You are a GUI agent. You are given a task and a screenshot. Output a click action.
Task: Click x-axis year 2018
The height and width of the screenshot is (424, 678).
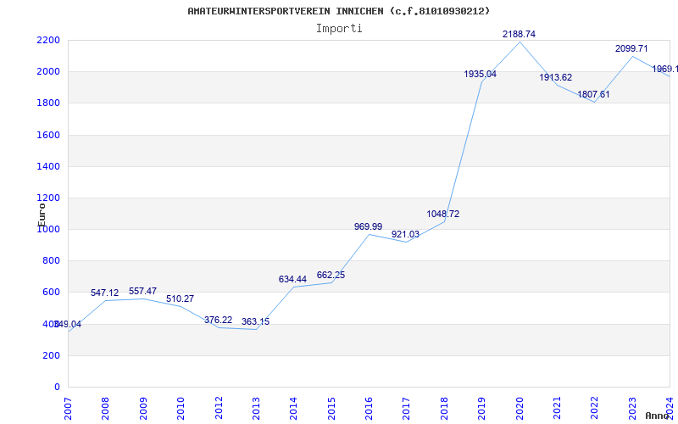444,408
